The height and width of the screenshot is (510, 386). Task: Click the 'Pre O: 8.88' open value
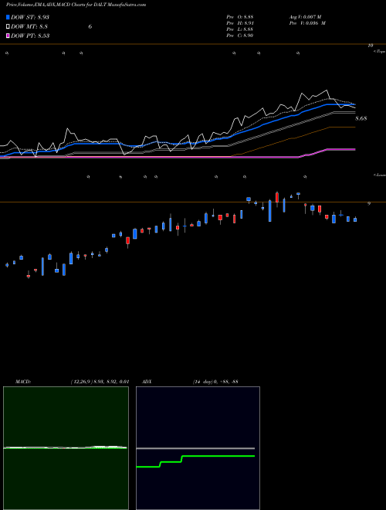point(240,16)
